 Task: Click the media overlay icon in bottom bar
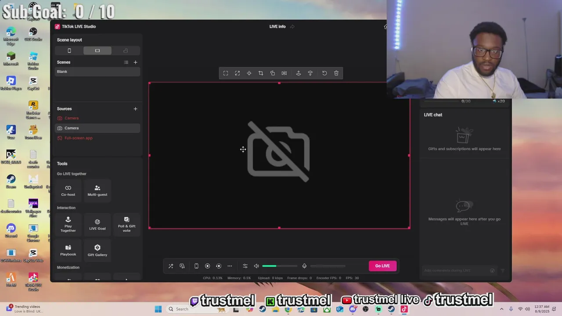182,266
